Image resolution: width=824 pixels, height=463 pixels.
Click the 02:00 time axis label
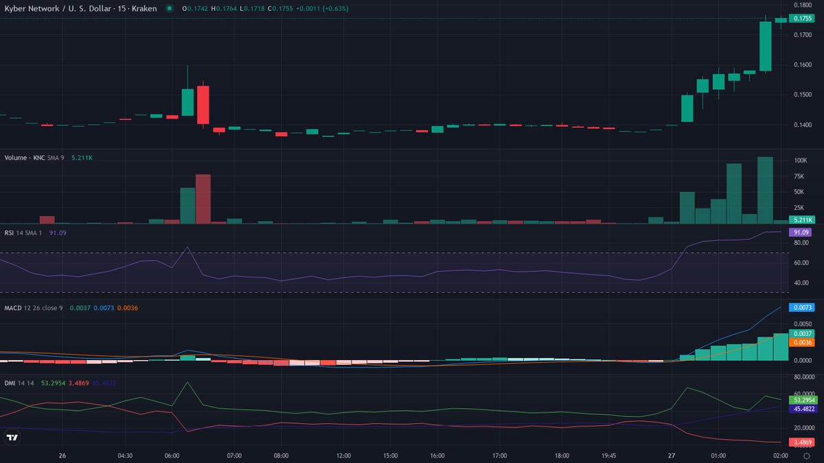click(x=780, y=455)
